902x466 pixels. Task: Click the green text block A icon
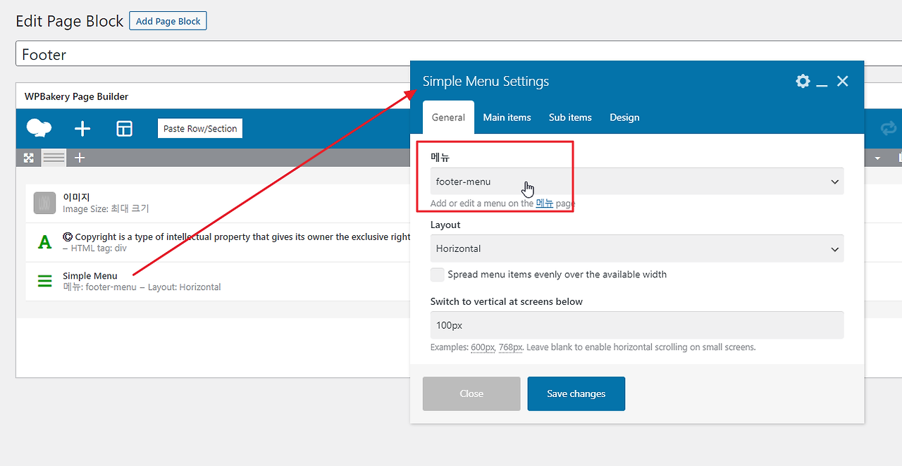[44, 243]
